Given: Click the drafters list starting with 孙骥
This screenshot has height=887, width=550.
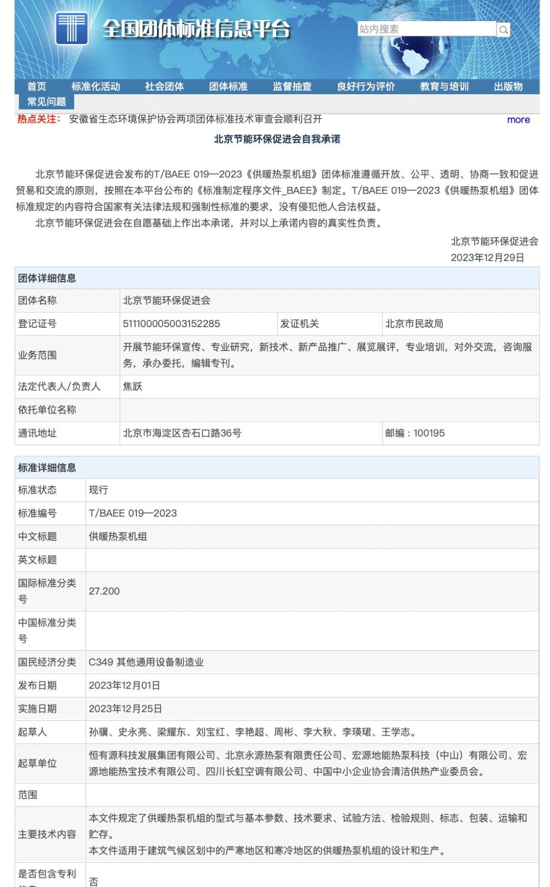Looking at the screenshot, I should click(x=253, y=732).
